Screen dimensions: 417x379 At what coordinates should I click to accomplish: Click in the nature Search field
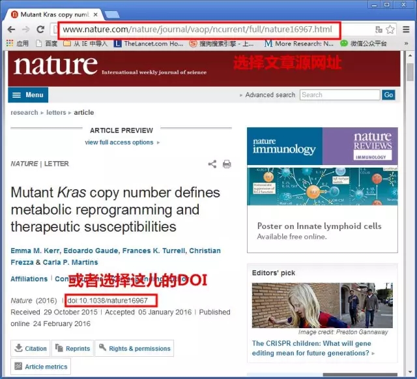click(x=339, y=95)
